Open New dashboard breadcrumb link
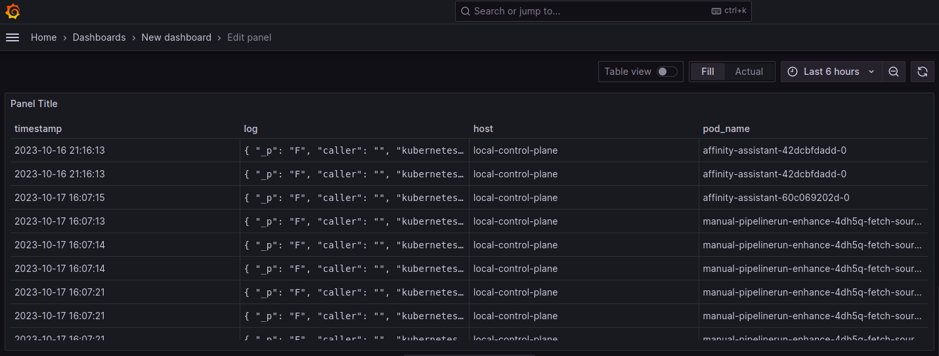The width and height of the screenshot is (939, 356). point(176,37)
